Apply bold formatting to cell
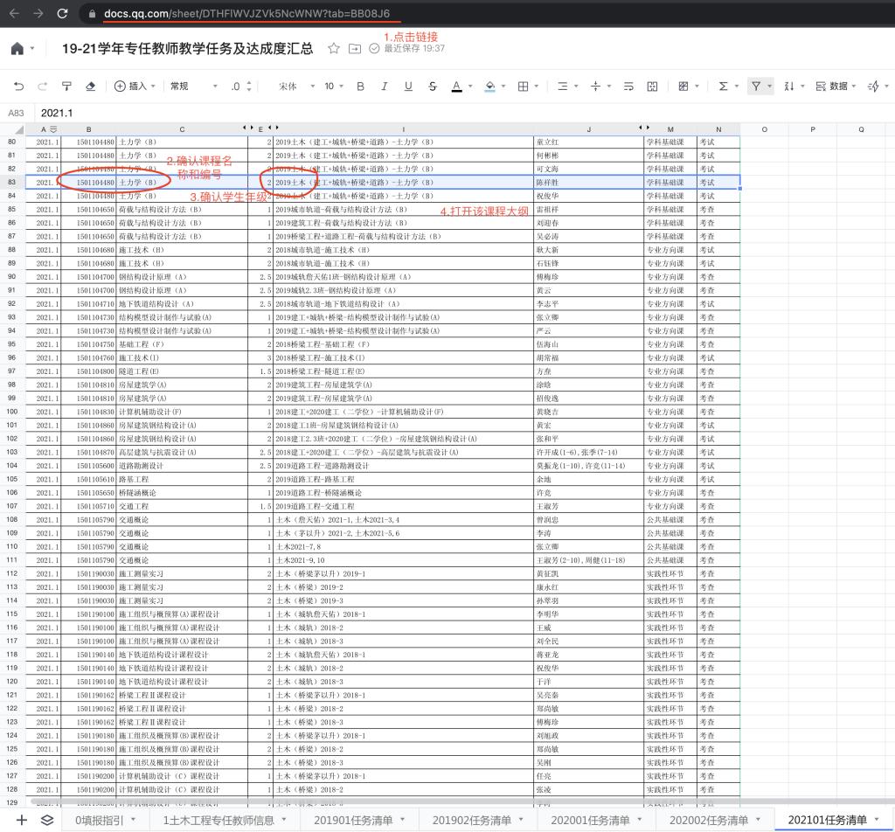This screenshot has width=895, height=832. pyautogui.click(x=360, y=86)
